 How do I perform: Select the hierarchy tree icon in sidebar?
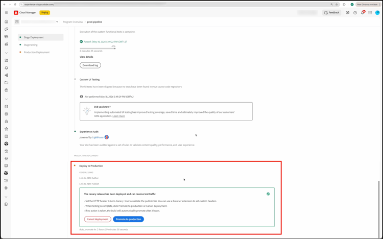click(6, 75)
